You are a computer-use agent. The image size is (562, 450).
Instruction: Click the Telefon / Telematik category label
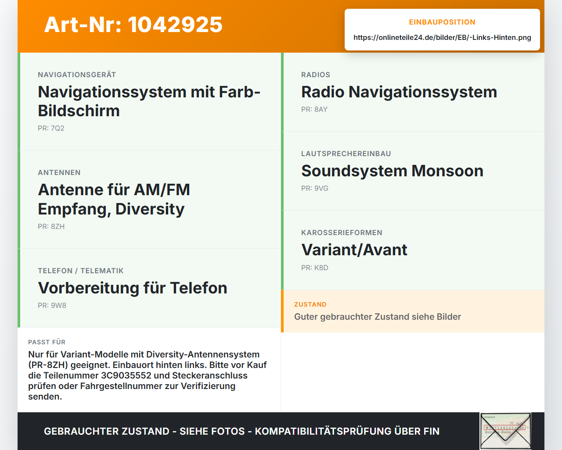pos(81,271)
